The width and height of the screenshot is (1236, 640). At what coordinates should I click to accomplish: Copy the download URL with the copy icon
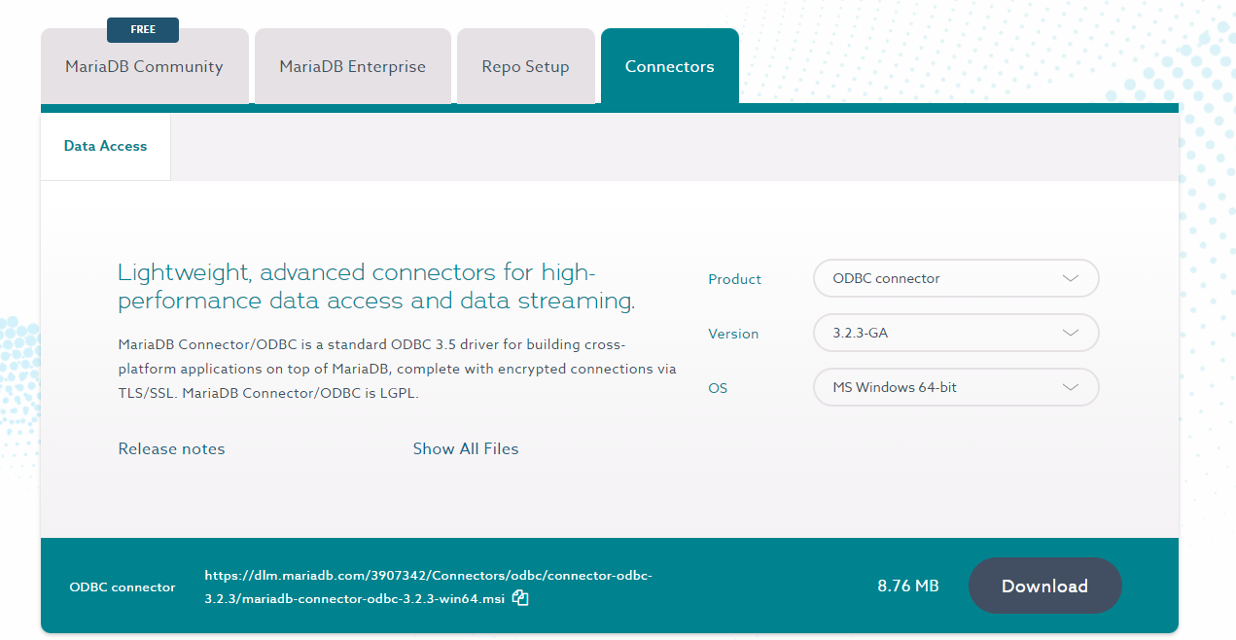[x=520, y=598]
